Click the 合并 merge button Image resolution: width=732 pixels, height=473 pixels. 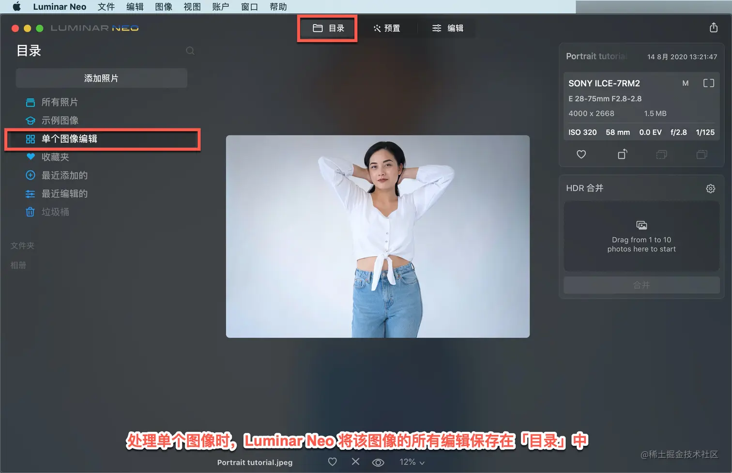point(641,285)
